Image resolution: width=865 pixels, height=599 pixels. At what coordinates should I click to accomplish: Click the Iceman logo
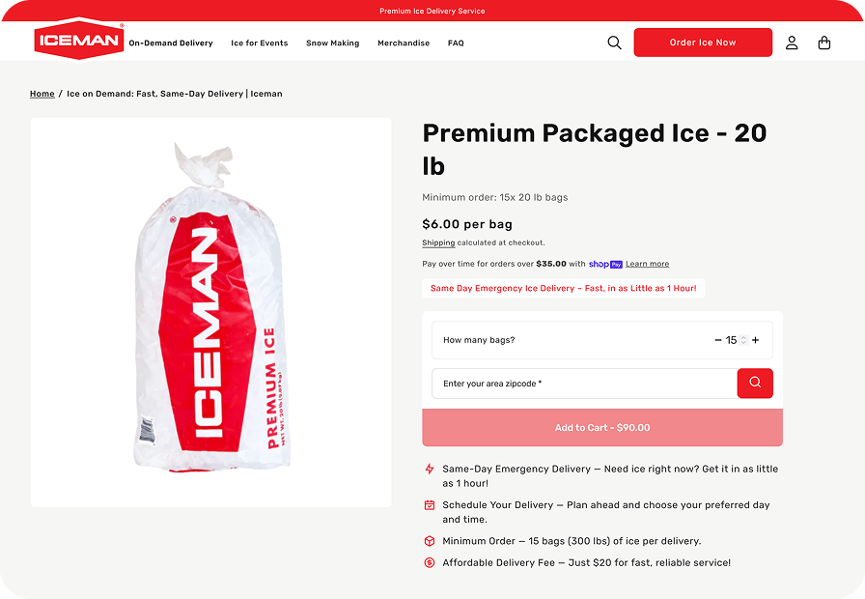(78, 41)
